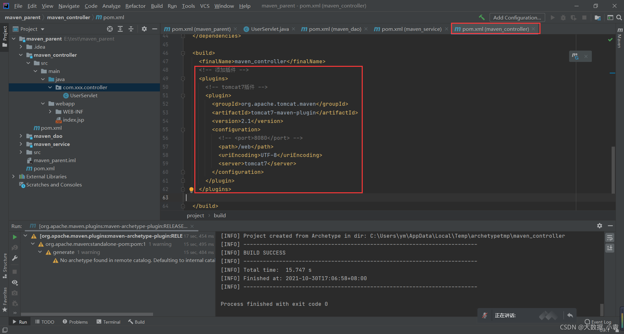The height and width of the screenshot is (334, 624).
Task: Click Select Opened File target icon
Action: coord(110,29)
